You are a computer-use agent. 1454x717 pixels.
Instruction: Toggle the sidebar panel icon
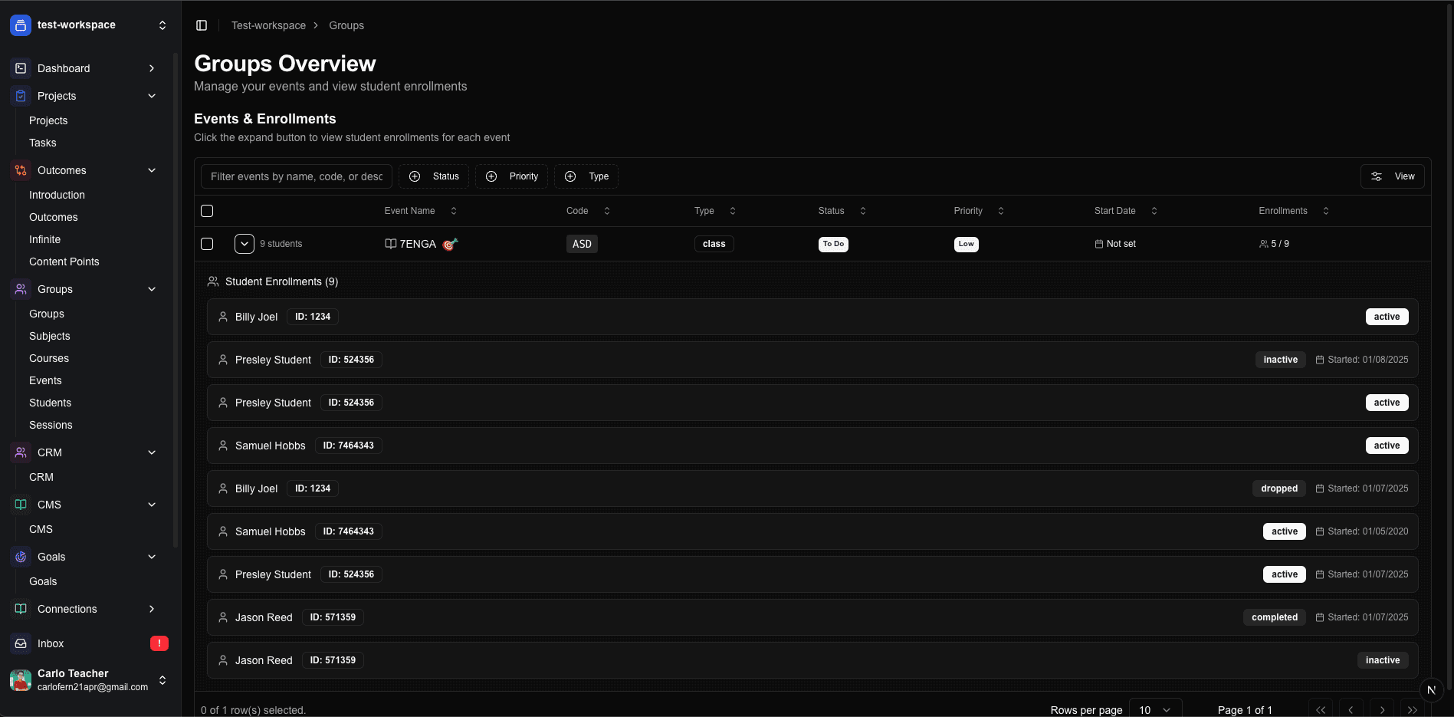[x=202, y=25]
